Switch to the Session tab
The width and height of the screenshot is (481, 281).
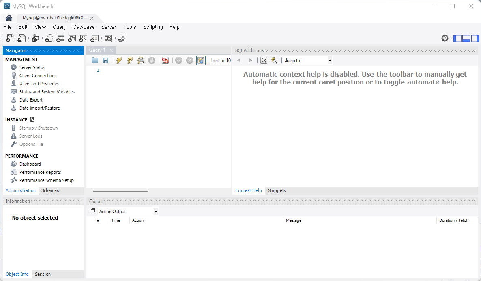click(x=43, y=274)
